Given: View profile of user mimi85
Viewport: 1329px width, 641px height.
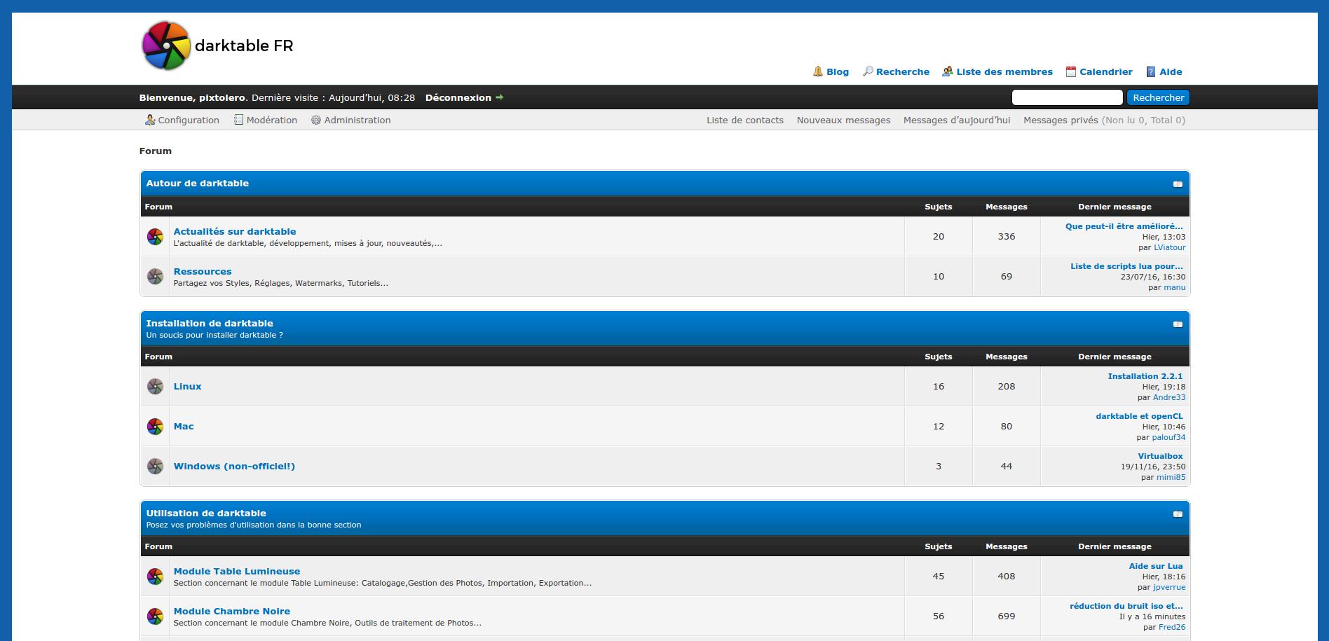Looking at the screenshot, I should tap(1171, 477).
